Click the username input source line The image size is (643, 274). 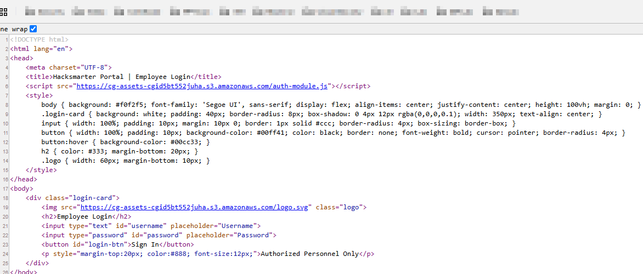point(151,226)
